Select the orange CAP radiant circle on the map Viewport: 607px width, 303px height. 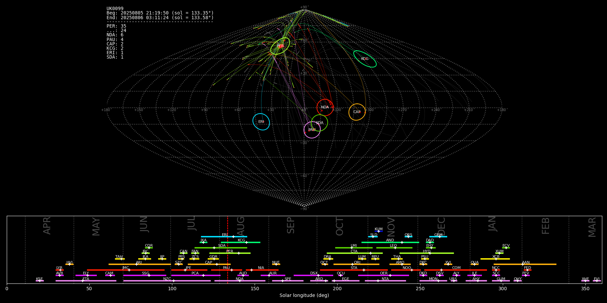[x=357, y=112]
